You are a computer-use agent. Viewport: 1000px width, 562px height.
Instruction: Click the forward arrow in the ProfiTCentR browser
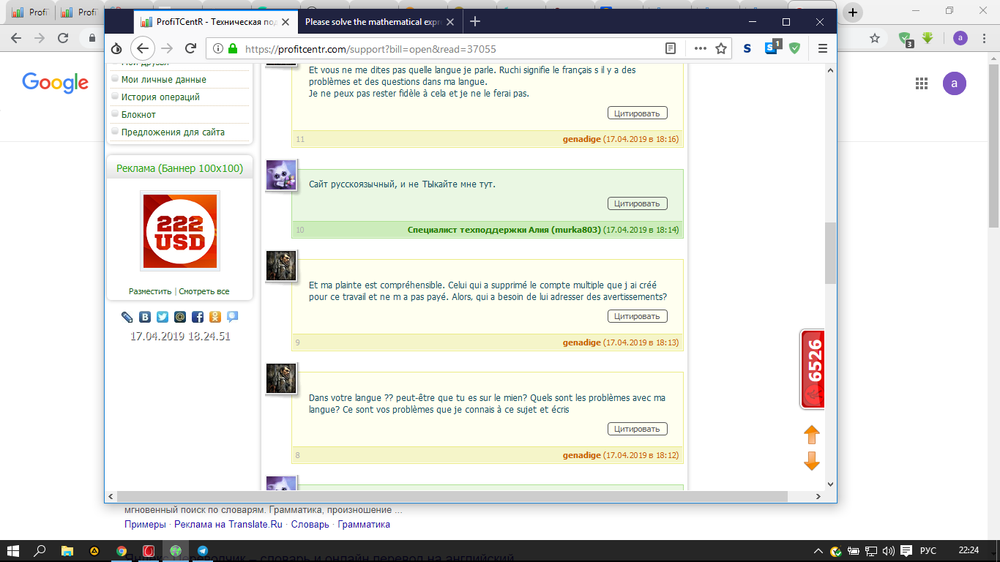[167, 48]
